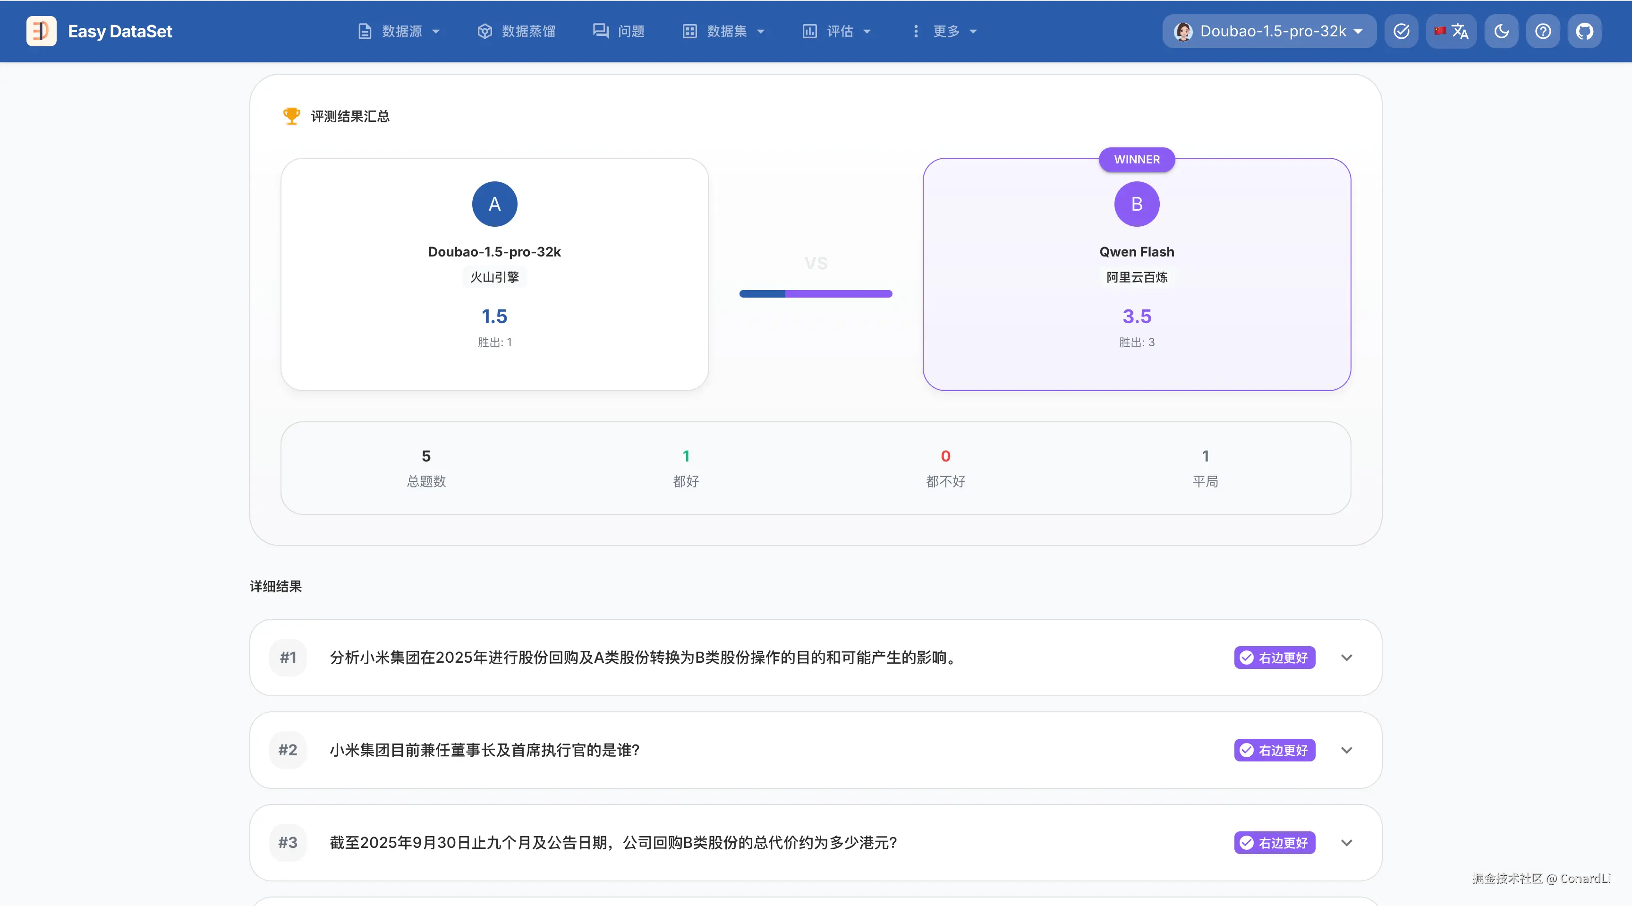This screenshot has height=906, width=1632.
Task: Expand question #2 details chevron
Action: pyautogui.click(x=1347, y=750)
